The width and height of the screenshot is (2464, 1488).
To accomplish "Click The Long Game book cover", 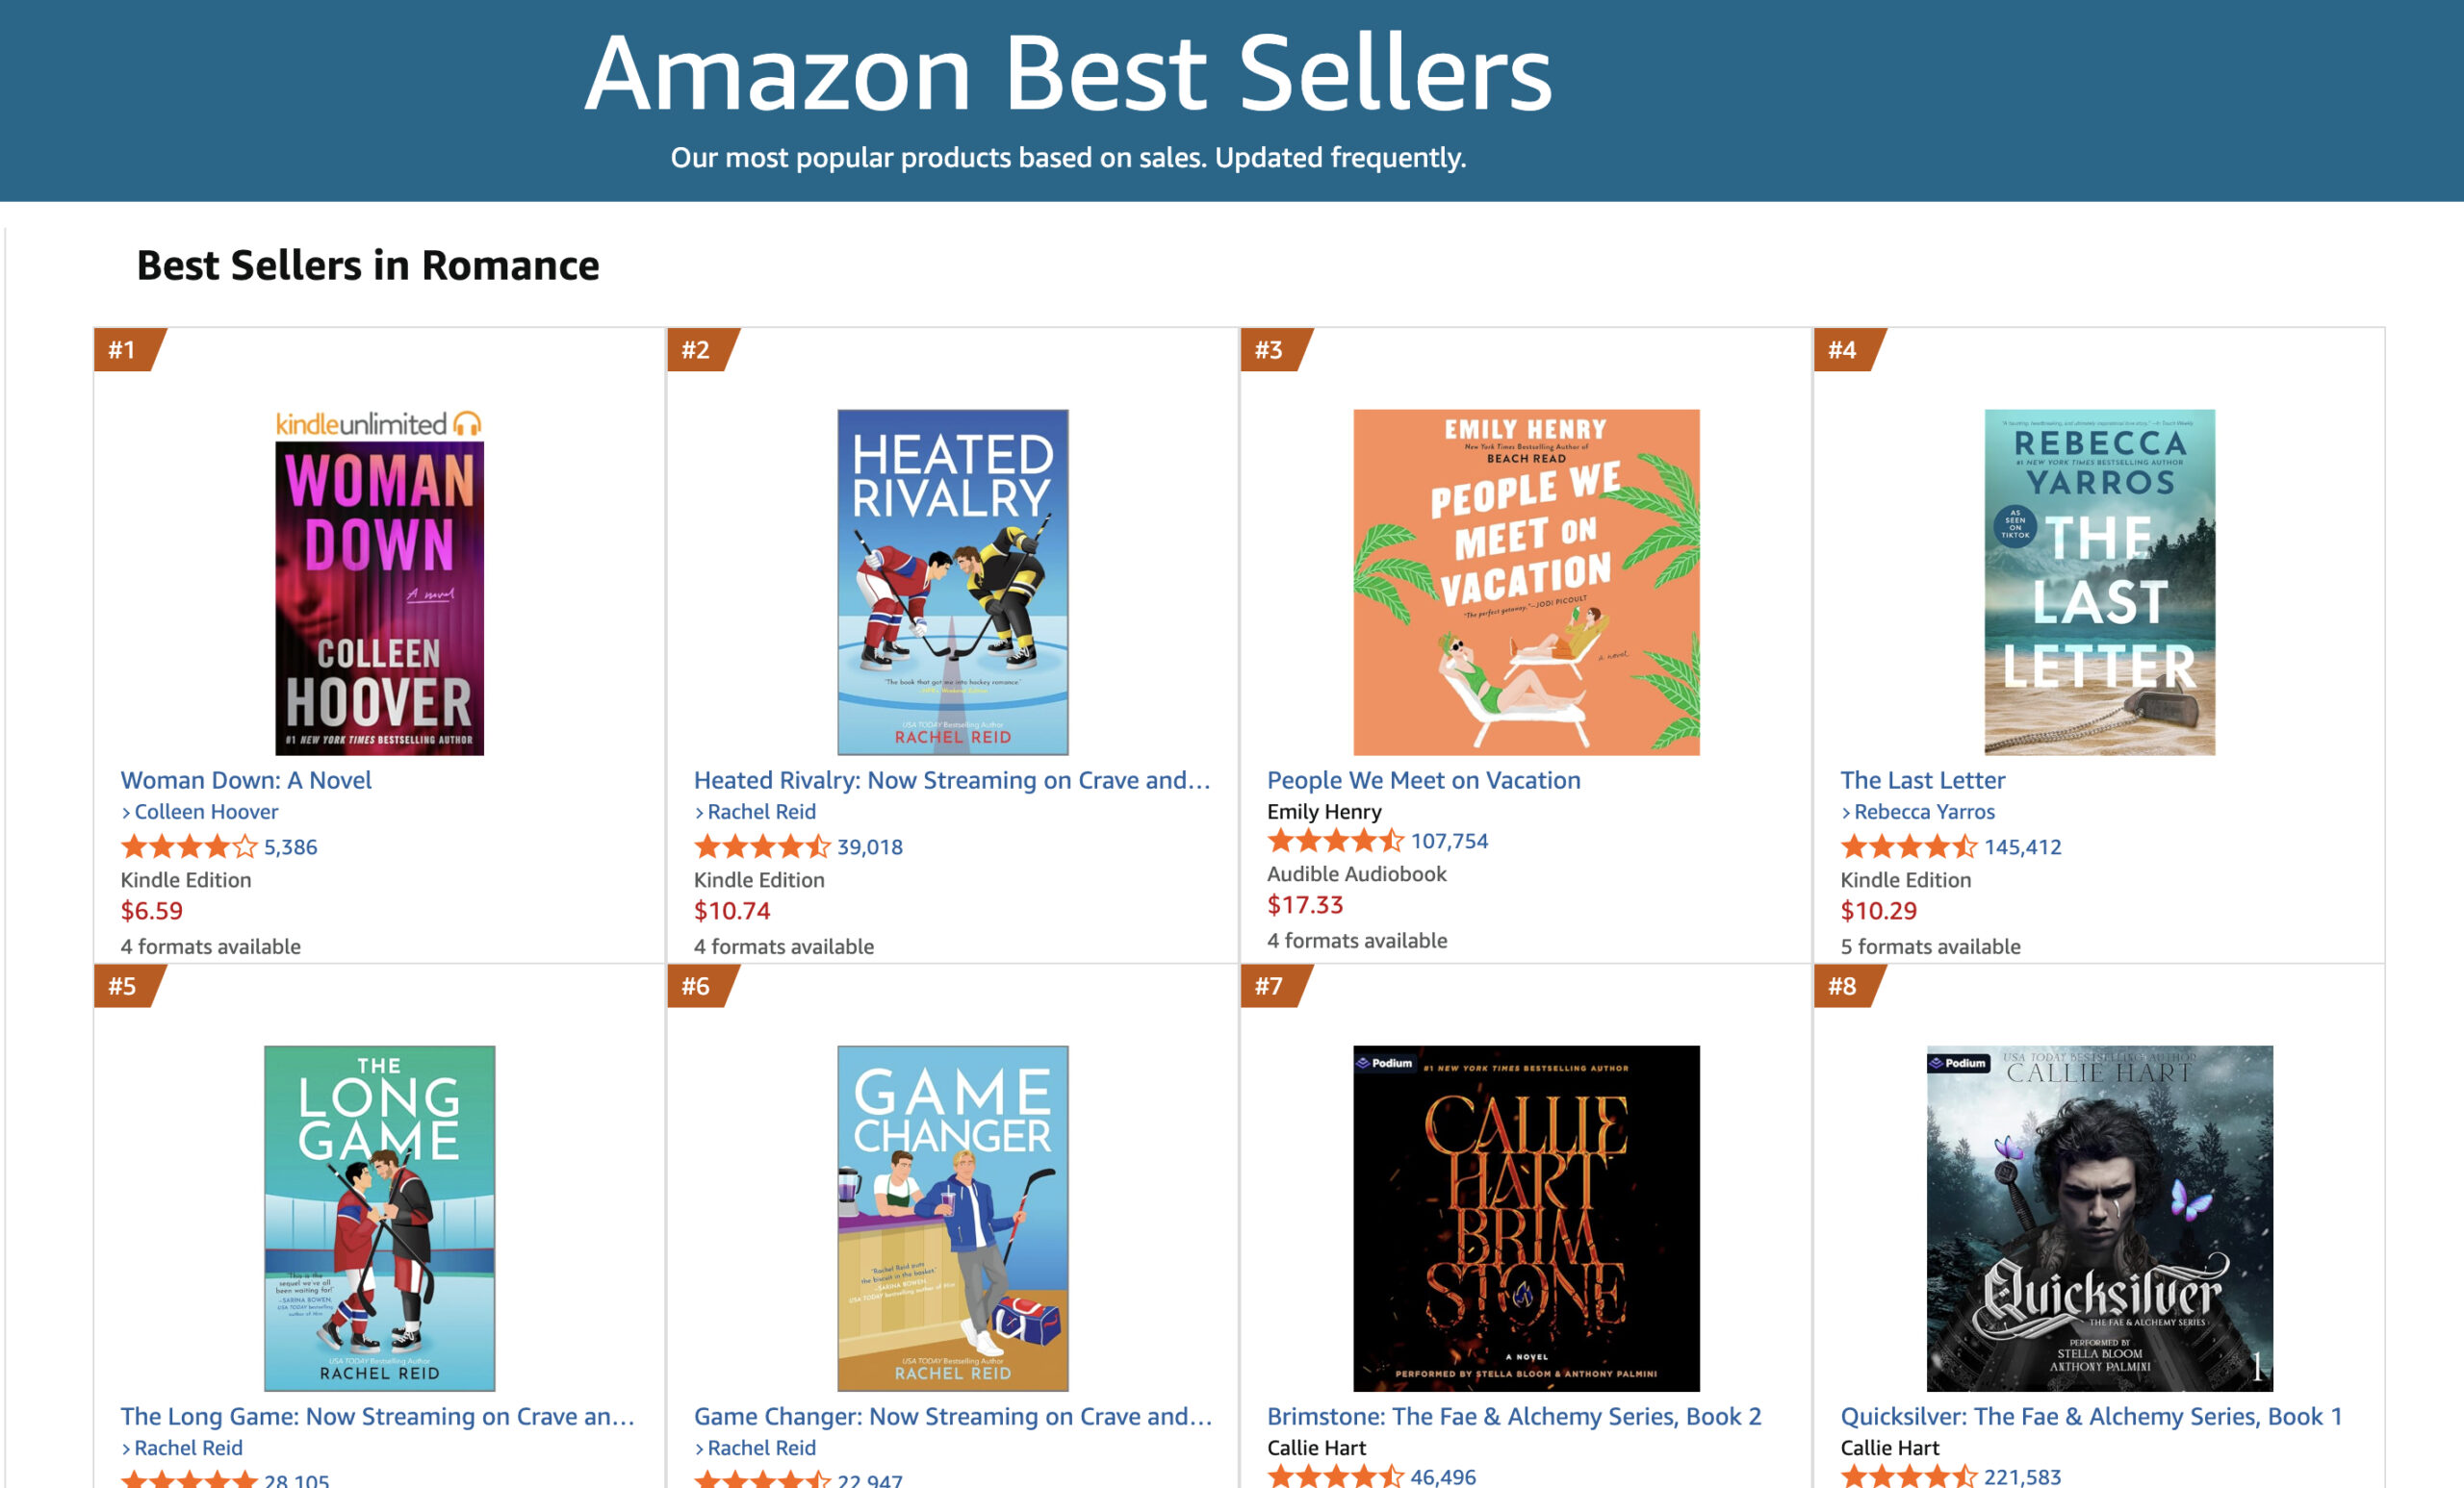I will (379, 1218).
